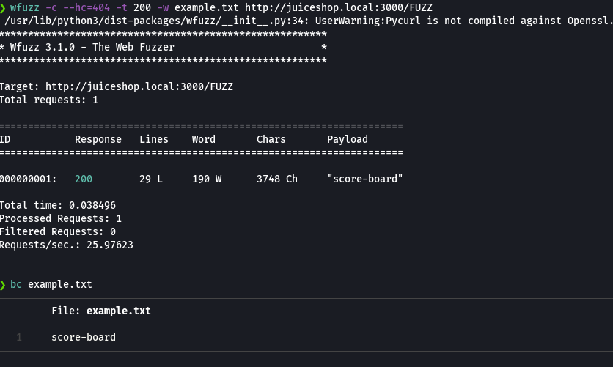The image size is (613, 367).
Task: Click the '-c' color option
Action: (51, 7)
